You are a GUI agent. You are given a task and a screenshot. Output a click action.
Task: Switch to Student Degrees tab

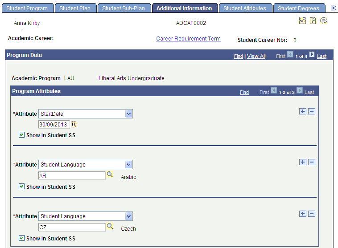[299, 8]
